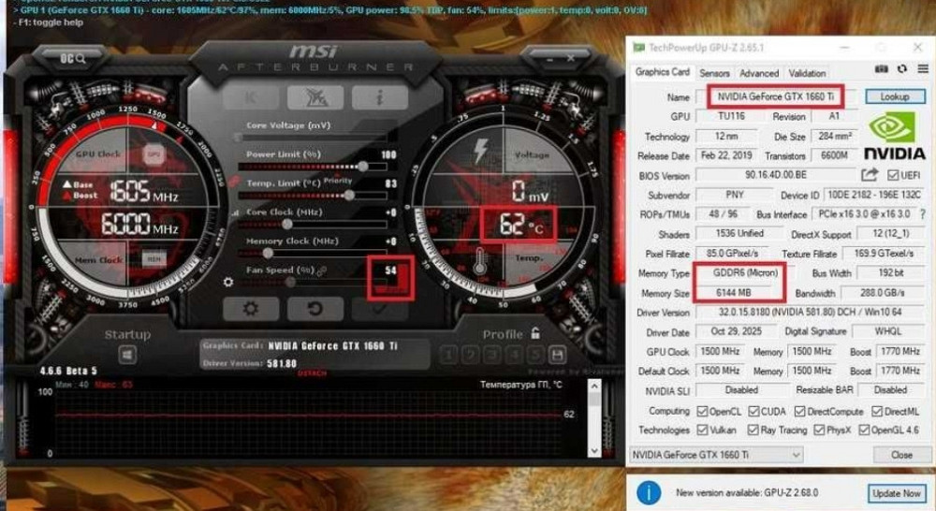936x511 pixels.
Task: Click the Power Limit slider handle
Action: [363, 167]
